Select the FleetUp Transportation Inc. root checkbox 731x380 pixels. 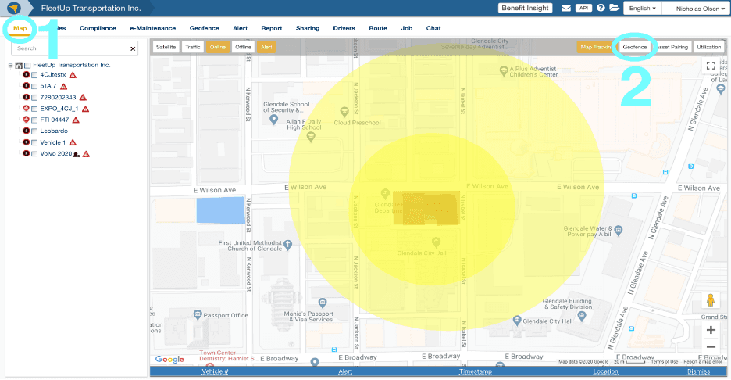27,65
